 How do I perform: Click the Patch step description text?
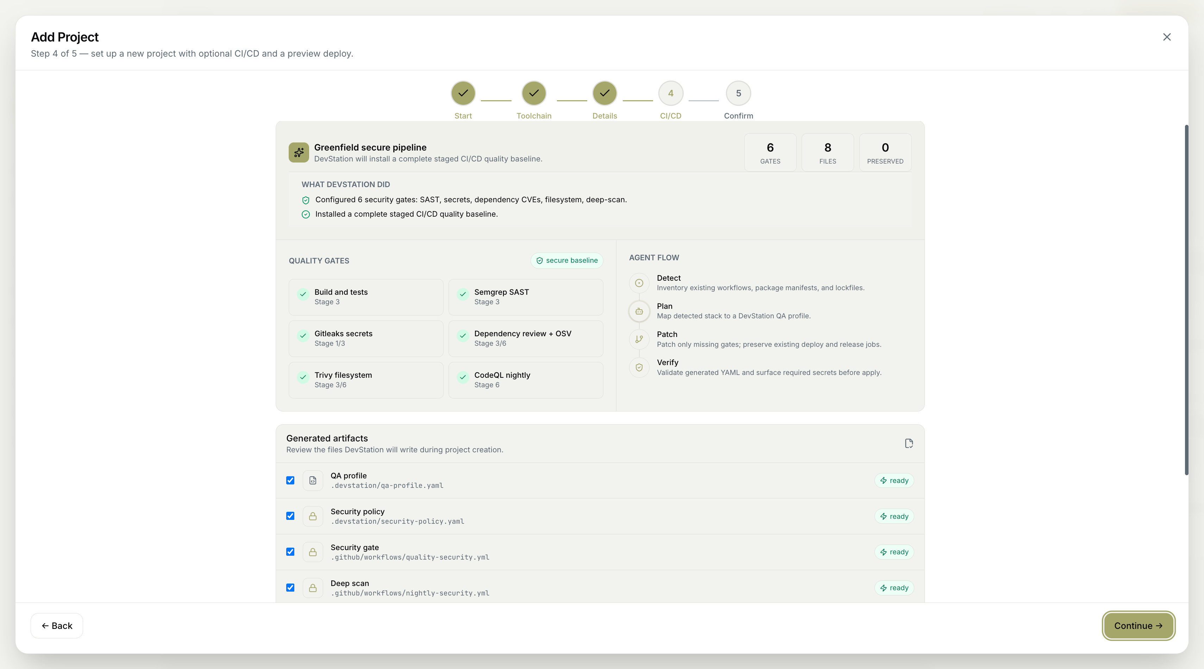(x=769, y=345)
